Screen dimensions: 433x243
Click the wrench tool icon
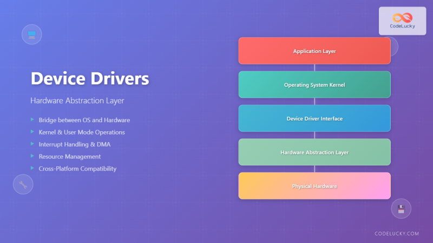tap(23, 185)
